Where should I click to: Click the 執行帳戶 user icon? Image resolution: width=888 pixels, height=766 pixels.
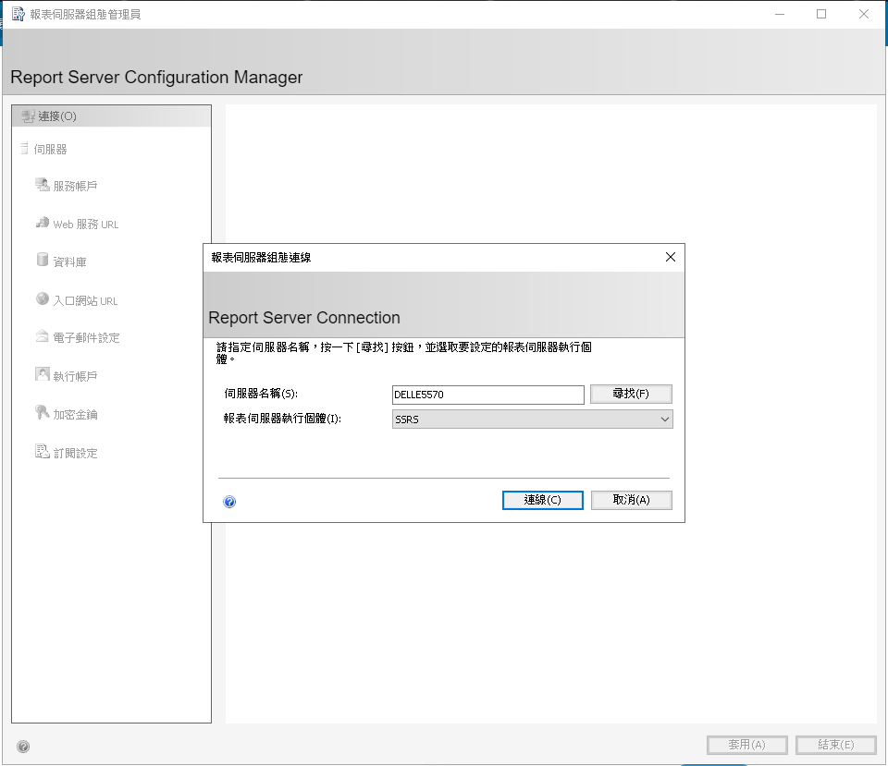[x=42, y=375]
